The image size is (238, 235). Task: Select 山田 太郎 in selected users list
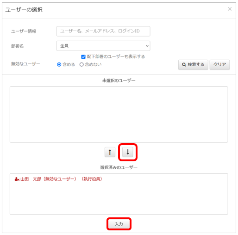(58, 179)
